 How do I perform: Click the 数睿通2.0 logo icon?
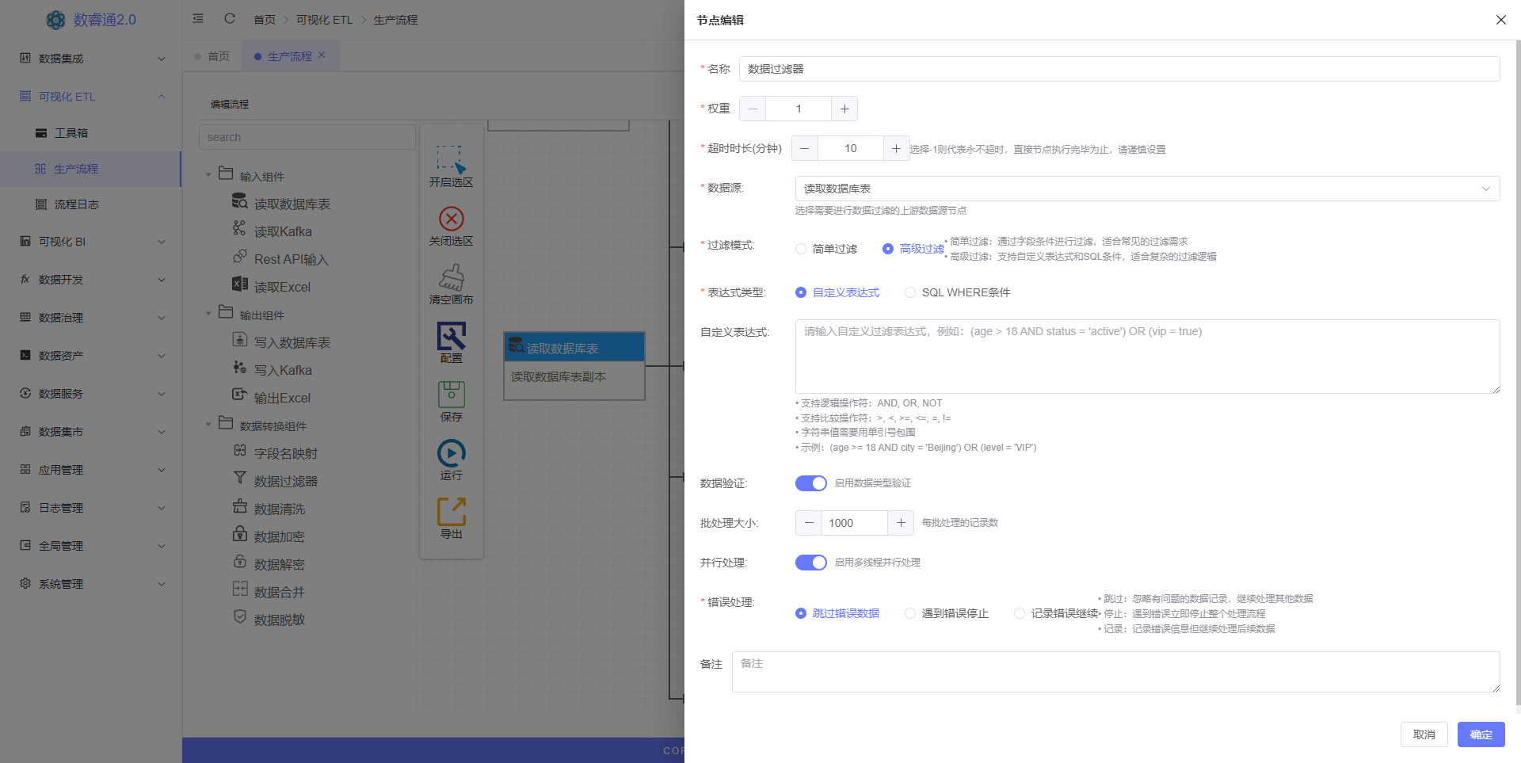(x=55, y=20)
